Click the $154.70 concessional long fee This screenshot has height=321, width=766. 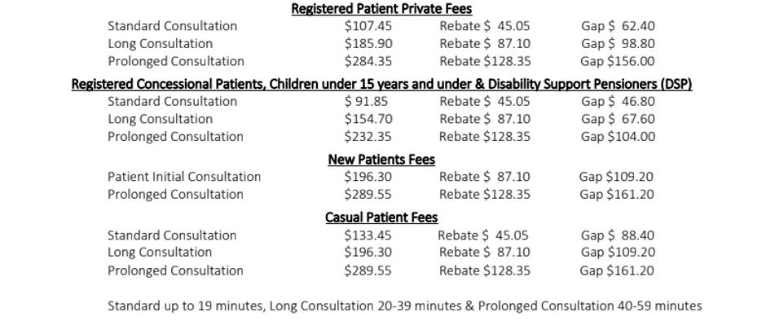368,119
